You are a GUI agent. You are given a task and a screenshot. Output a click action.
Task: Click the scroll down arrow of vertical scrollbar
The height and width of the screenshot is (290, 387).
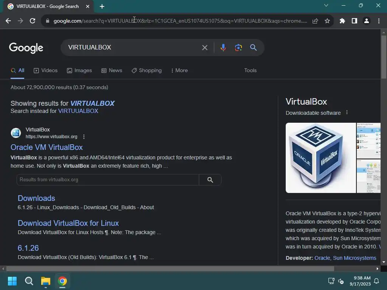384,262
